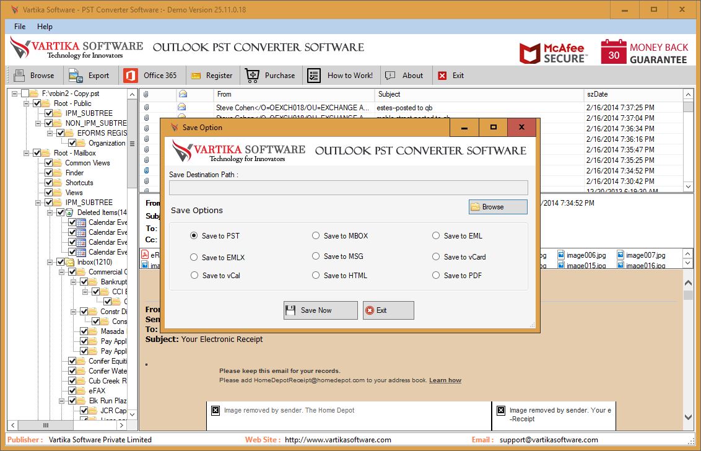
Task: Open the How to Work! checklist icon
Action: pyautogui.click(x=314, y=76)
